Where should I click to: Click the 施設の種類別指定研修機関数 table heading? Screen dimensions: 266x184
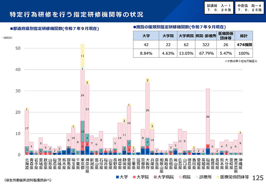[x=180, y=27]
